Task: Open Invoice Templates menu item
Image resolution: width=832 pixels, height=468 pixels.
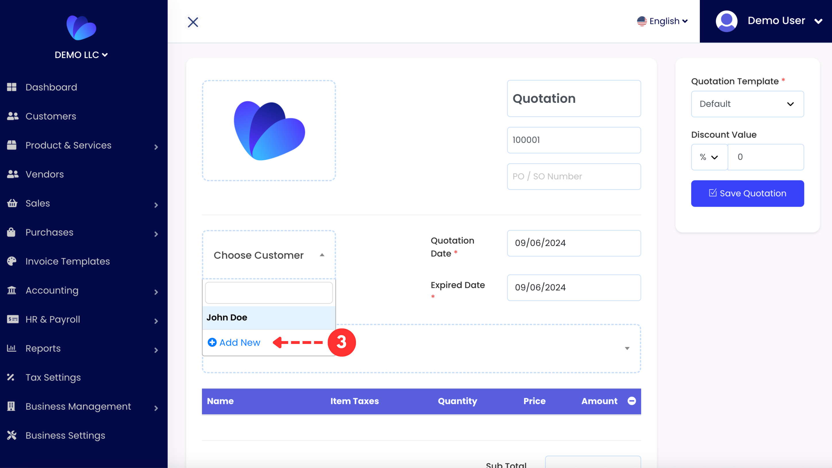Action: [x=68, y=261]
